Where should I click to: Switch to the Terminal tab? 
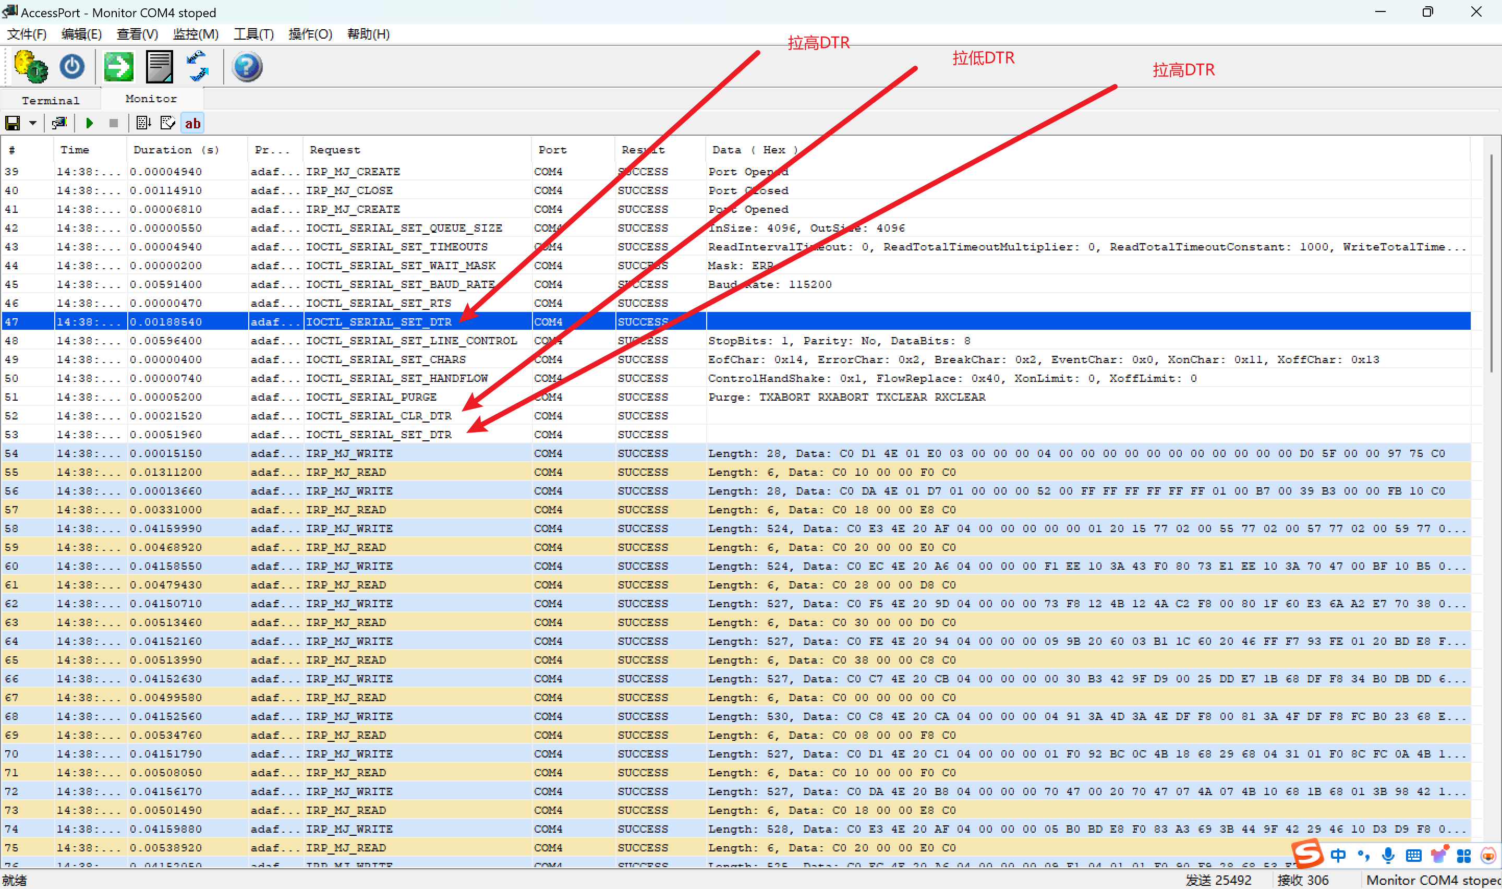click(x=51, y=101)
